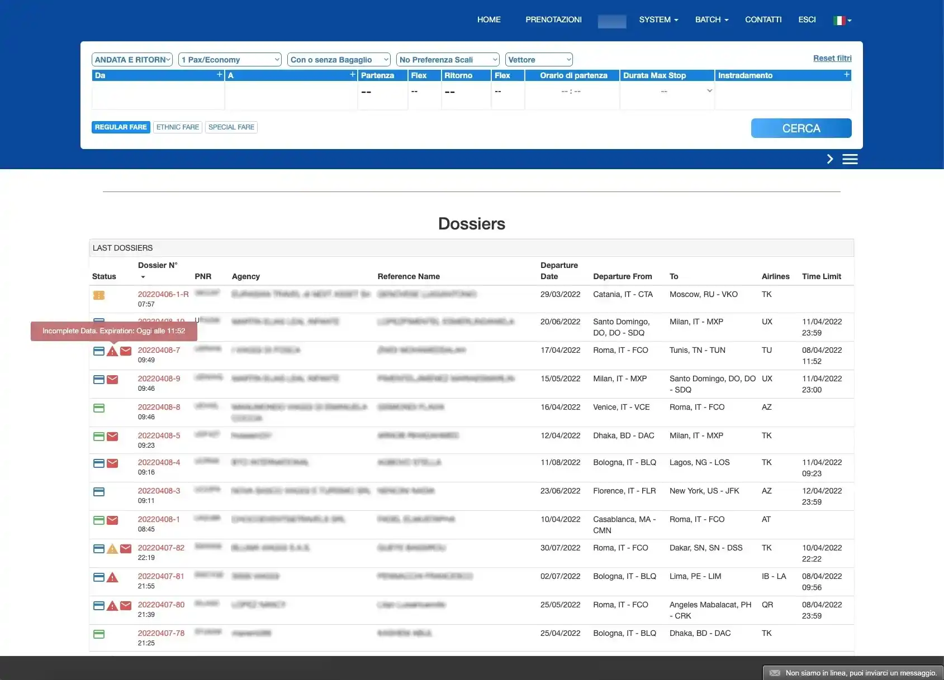Click orange warning triangle on dossier 20220407-82
The width and height of the screenshot is (944, 680).
112,549
